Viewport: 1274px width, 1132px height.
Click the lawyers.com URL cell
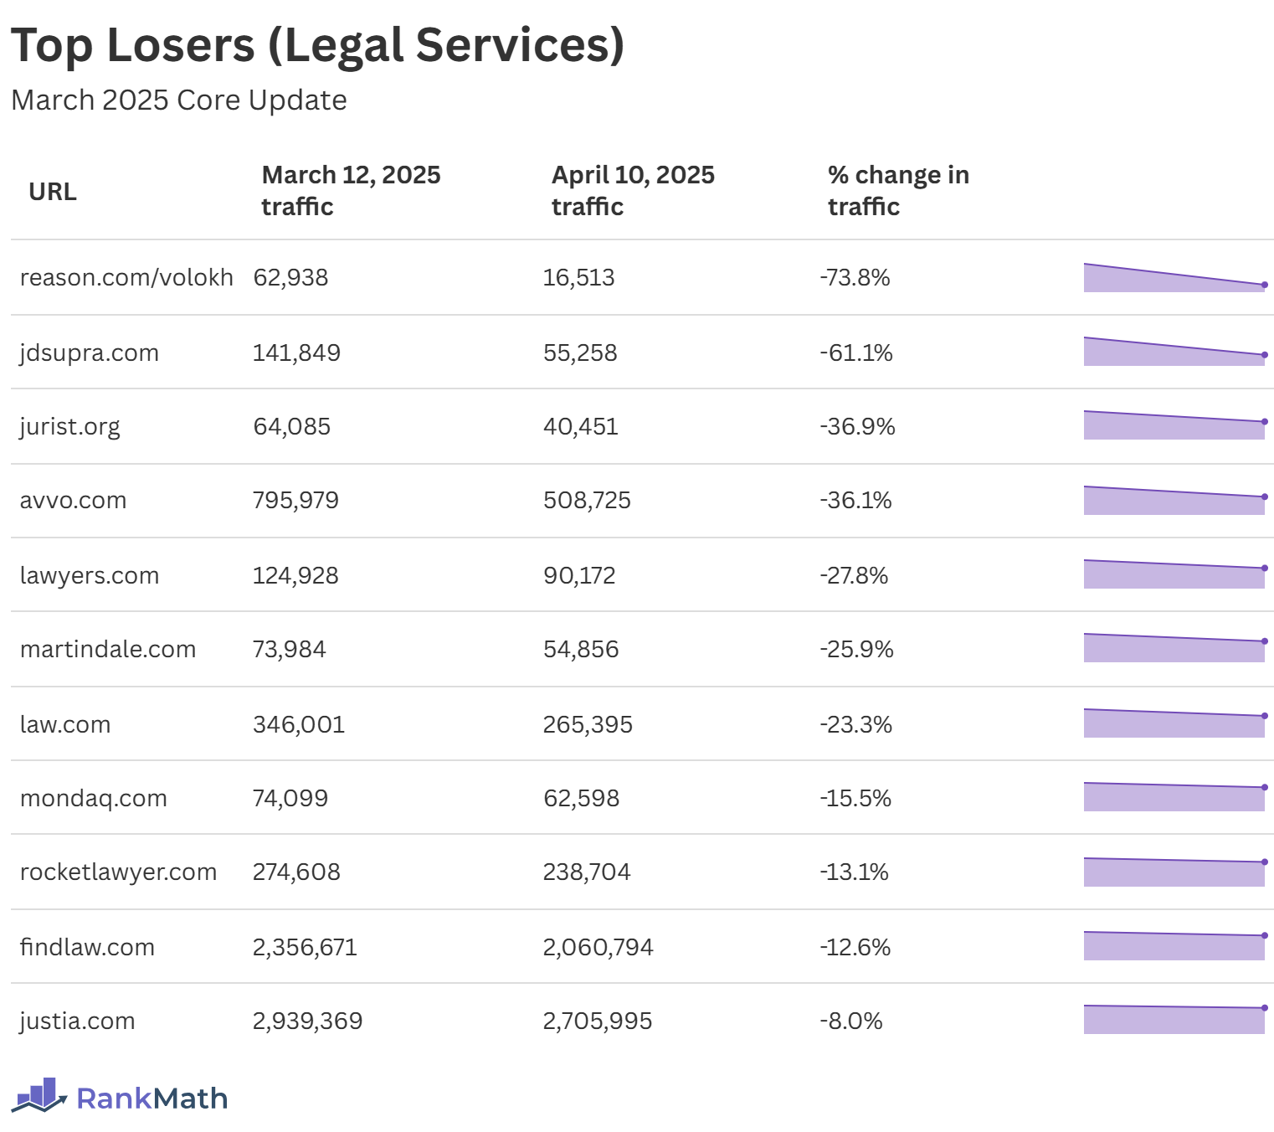coord(90,575)
